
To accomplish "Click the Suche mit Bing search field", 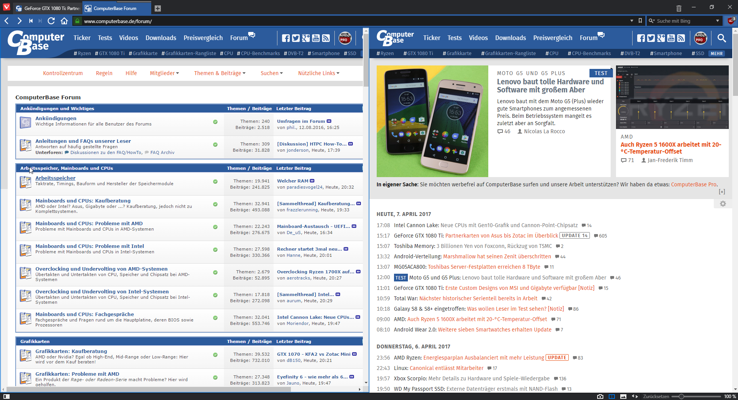I will [684, 21].
